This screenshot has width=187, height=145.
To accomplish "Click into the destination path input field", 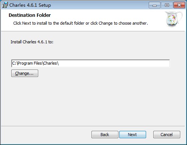I will [91, 63].
